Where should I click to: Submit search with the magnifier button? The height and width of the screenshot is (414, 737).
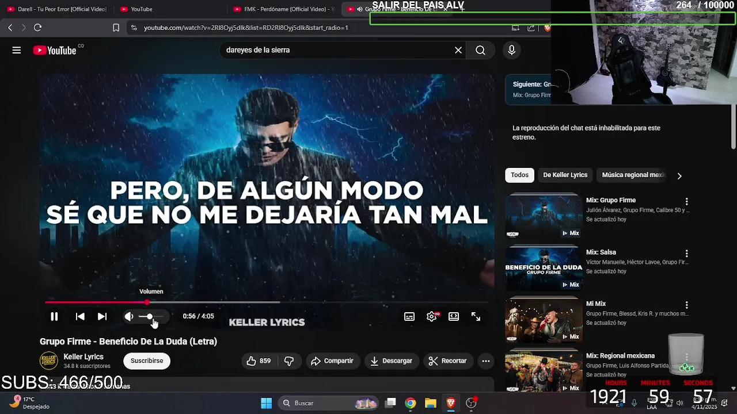tap(480, 50)
